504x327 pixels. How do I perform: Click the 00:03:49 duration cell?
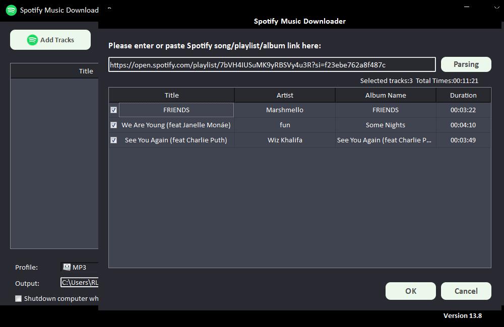(x=463, y=140)
